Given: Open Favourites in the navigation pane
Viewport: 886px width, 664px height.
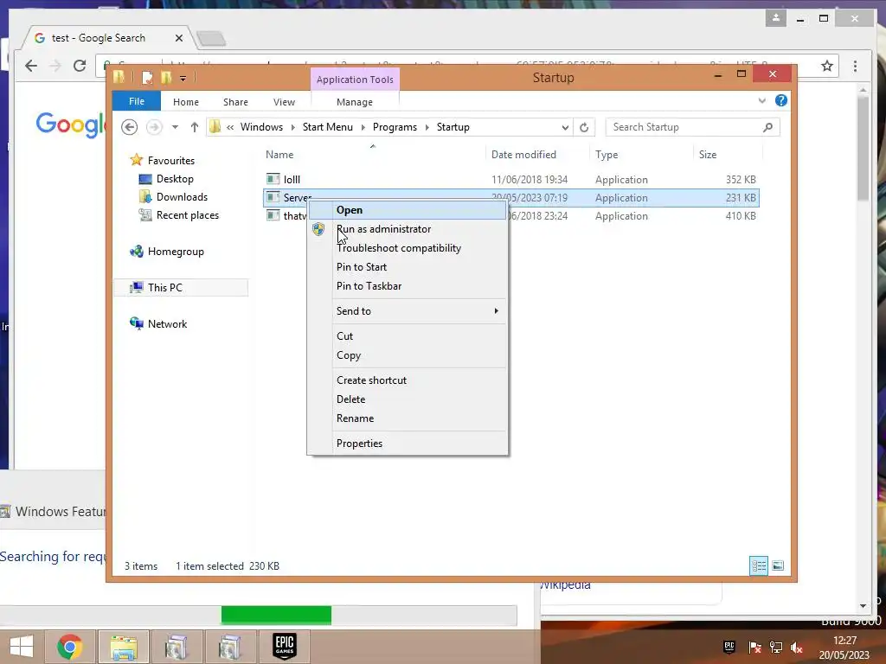Looking at the screenshot, I should [x=171, y=161].
